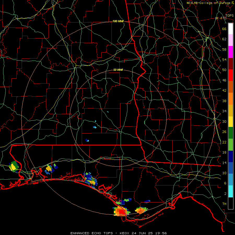Click the magenta 58 kft legend swatch
This screenshot has width=235, height=235.
pos(231,52)
